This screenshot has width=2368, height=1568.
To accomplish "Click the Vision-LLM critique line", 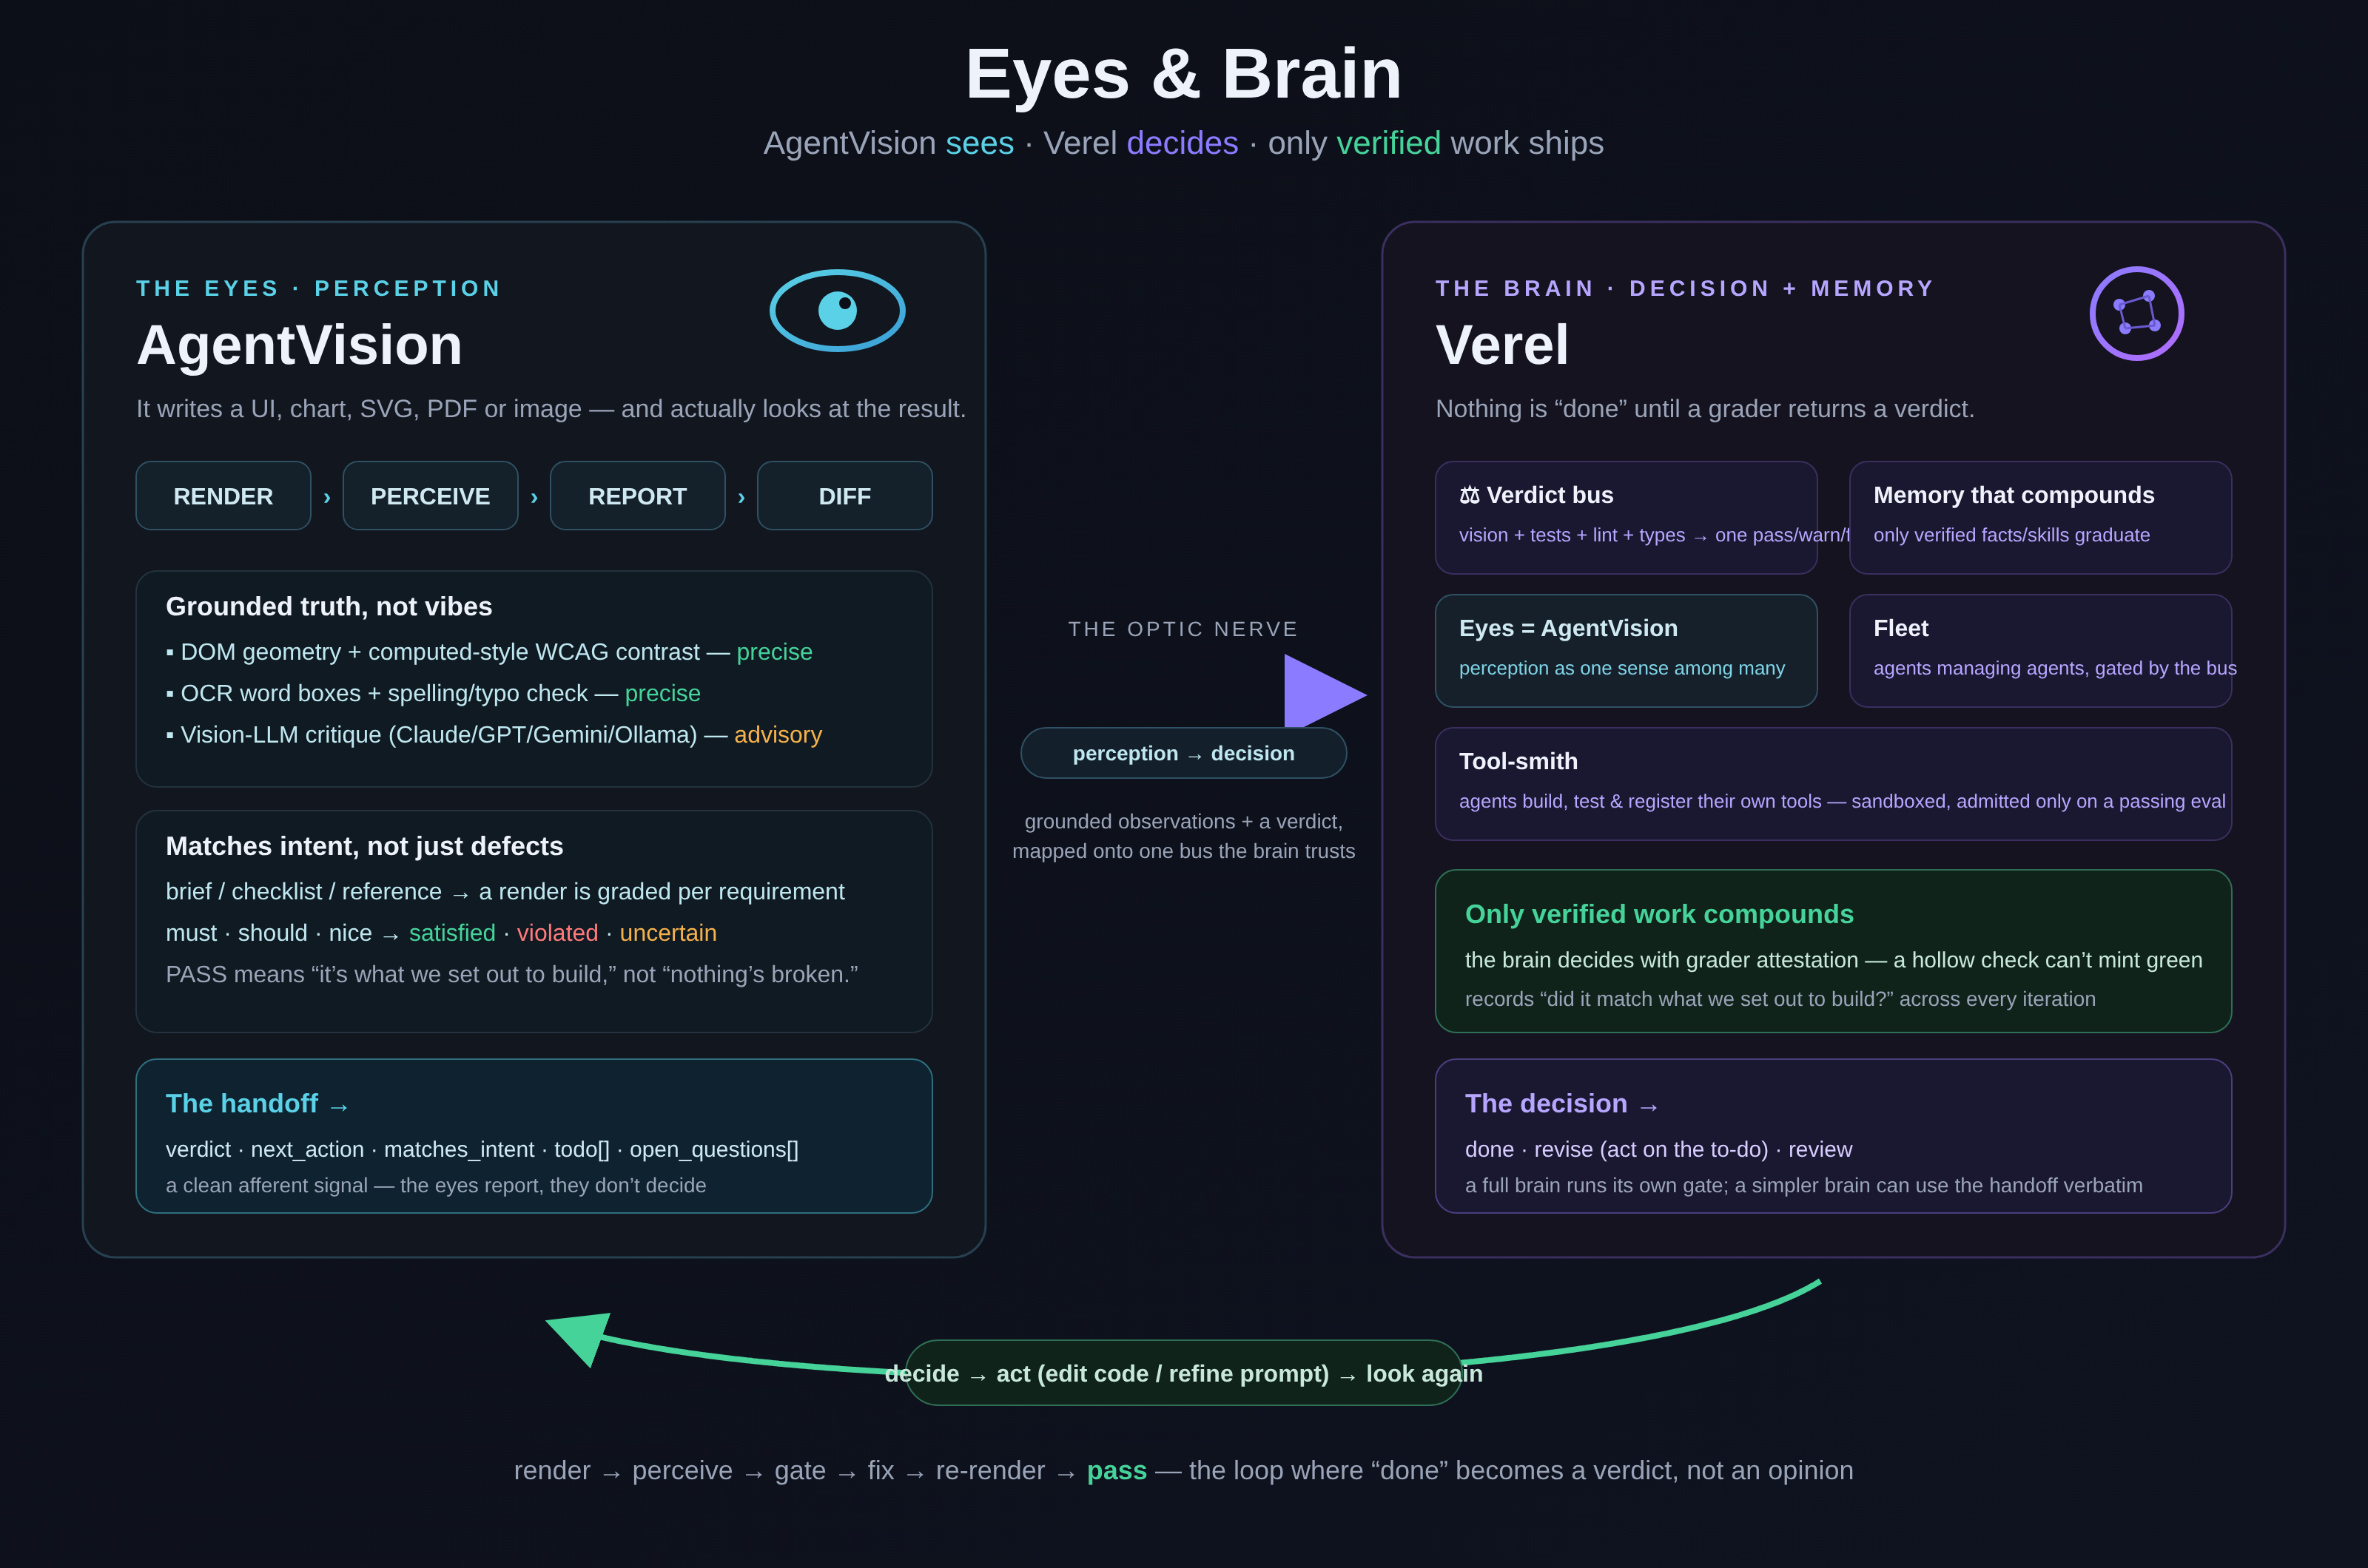I will pyautogui.click(x=494, y=735).
